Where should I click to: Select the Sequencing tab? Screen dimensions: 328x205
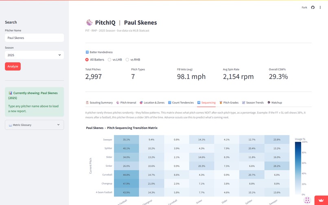click(206, 102)
